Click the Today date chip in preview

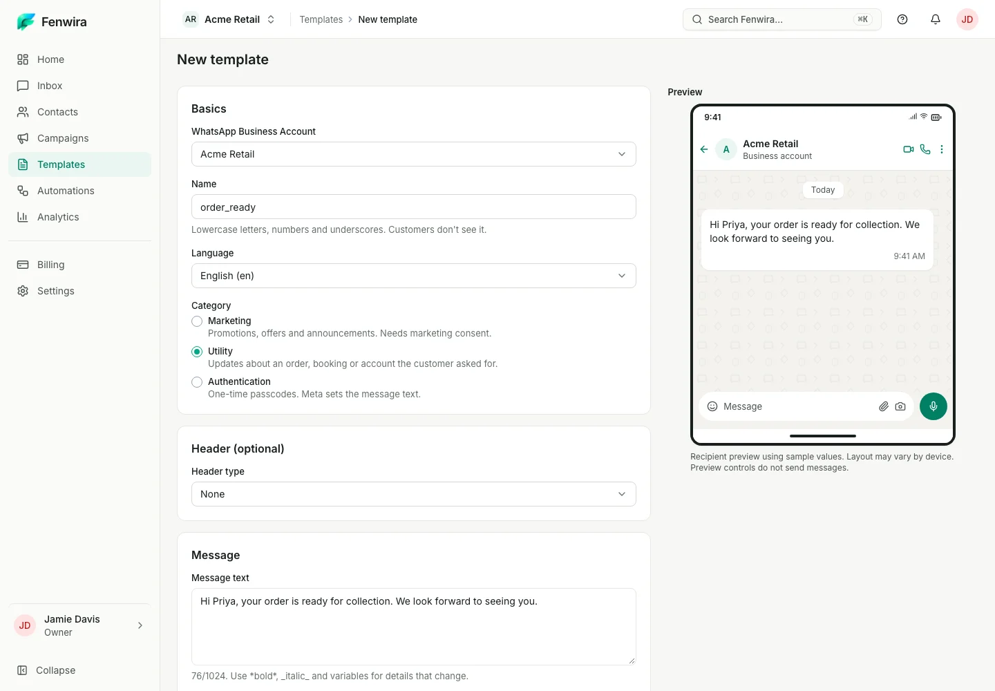click(823, 190)
